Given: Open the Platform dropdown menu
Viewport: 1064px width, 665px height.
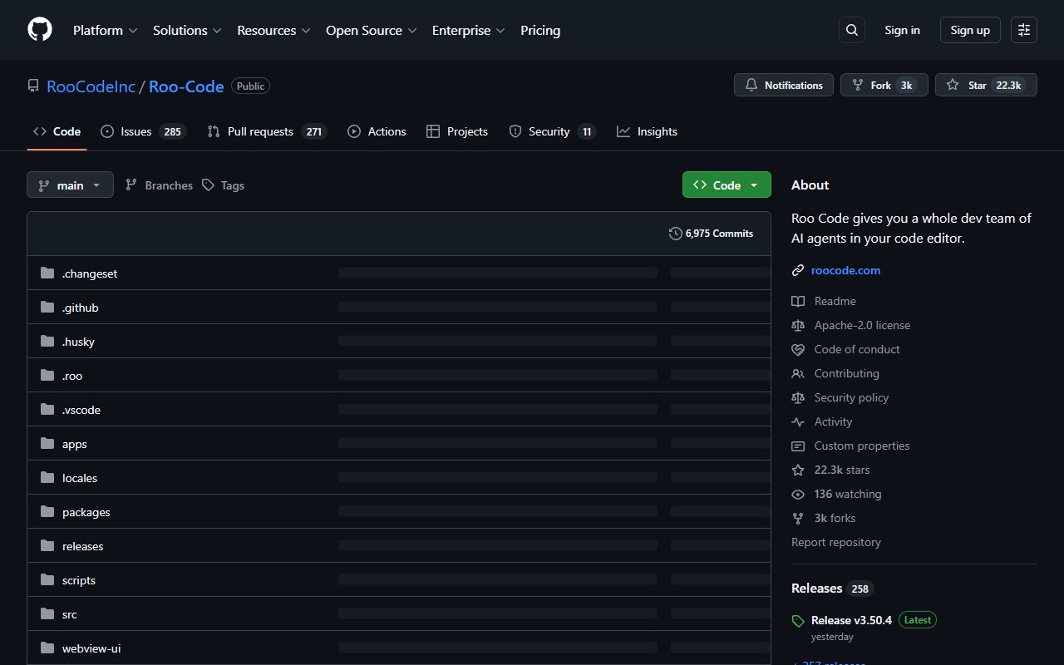Looking at the screenshot, I should point(104,30).
